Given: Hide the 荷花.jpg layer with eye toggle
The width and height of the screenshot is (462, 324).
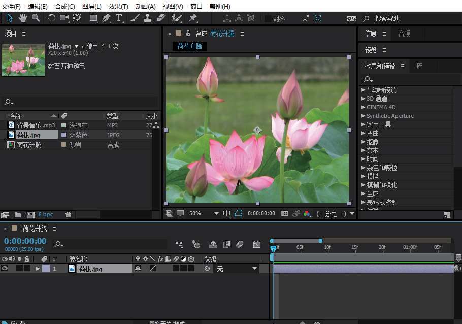Looking at the screenshot, I should (5, 269).
